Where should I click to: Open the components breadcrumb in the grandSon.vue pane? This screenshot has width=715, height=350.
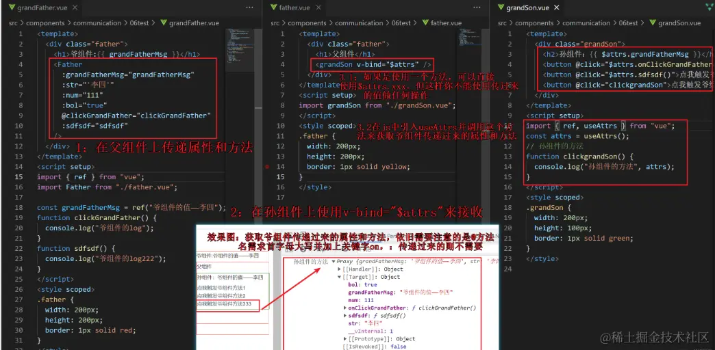(x=534, y=23)
